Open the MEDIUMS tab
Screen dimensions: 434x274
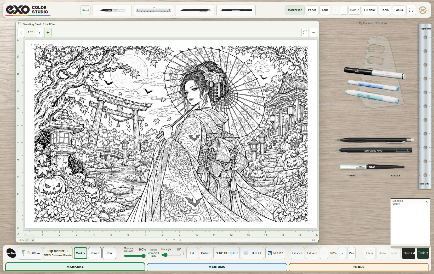217,267
